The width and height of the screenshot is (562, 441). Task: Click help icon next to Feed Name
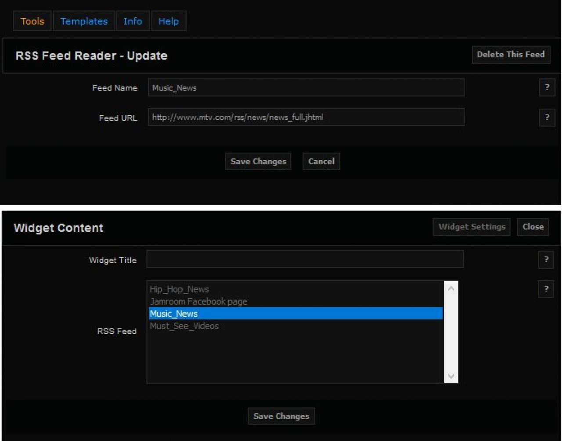[x=547, y=88]
